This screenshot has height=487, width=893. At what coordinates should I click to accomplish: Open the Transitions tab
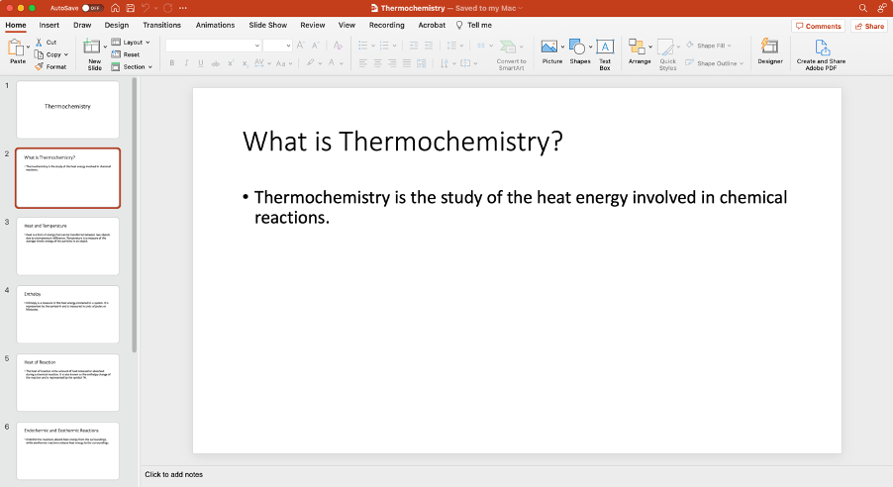[x=161, y=25]
